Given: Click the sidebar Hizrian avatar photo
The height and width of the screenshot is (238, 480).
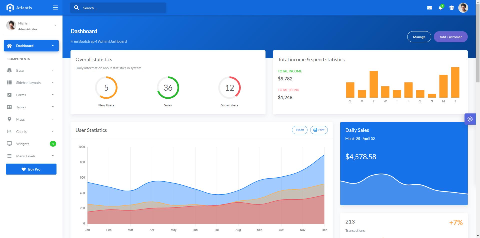Looking at the screenshot, I should coord(11,25).
